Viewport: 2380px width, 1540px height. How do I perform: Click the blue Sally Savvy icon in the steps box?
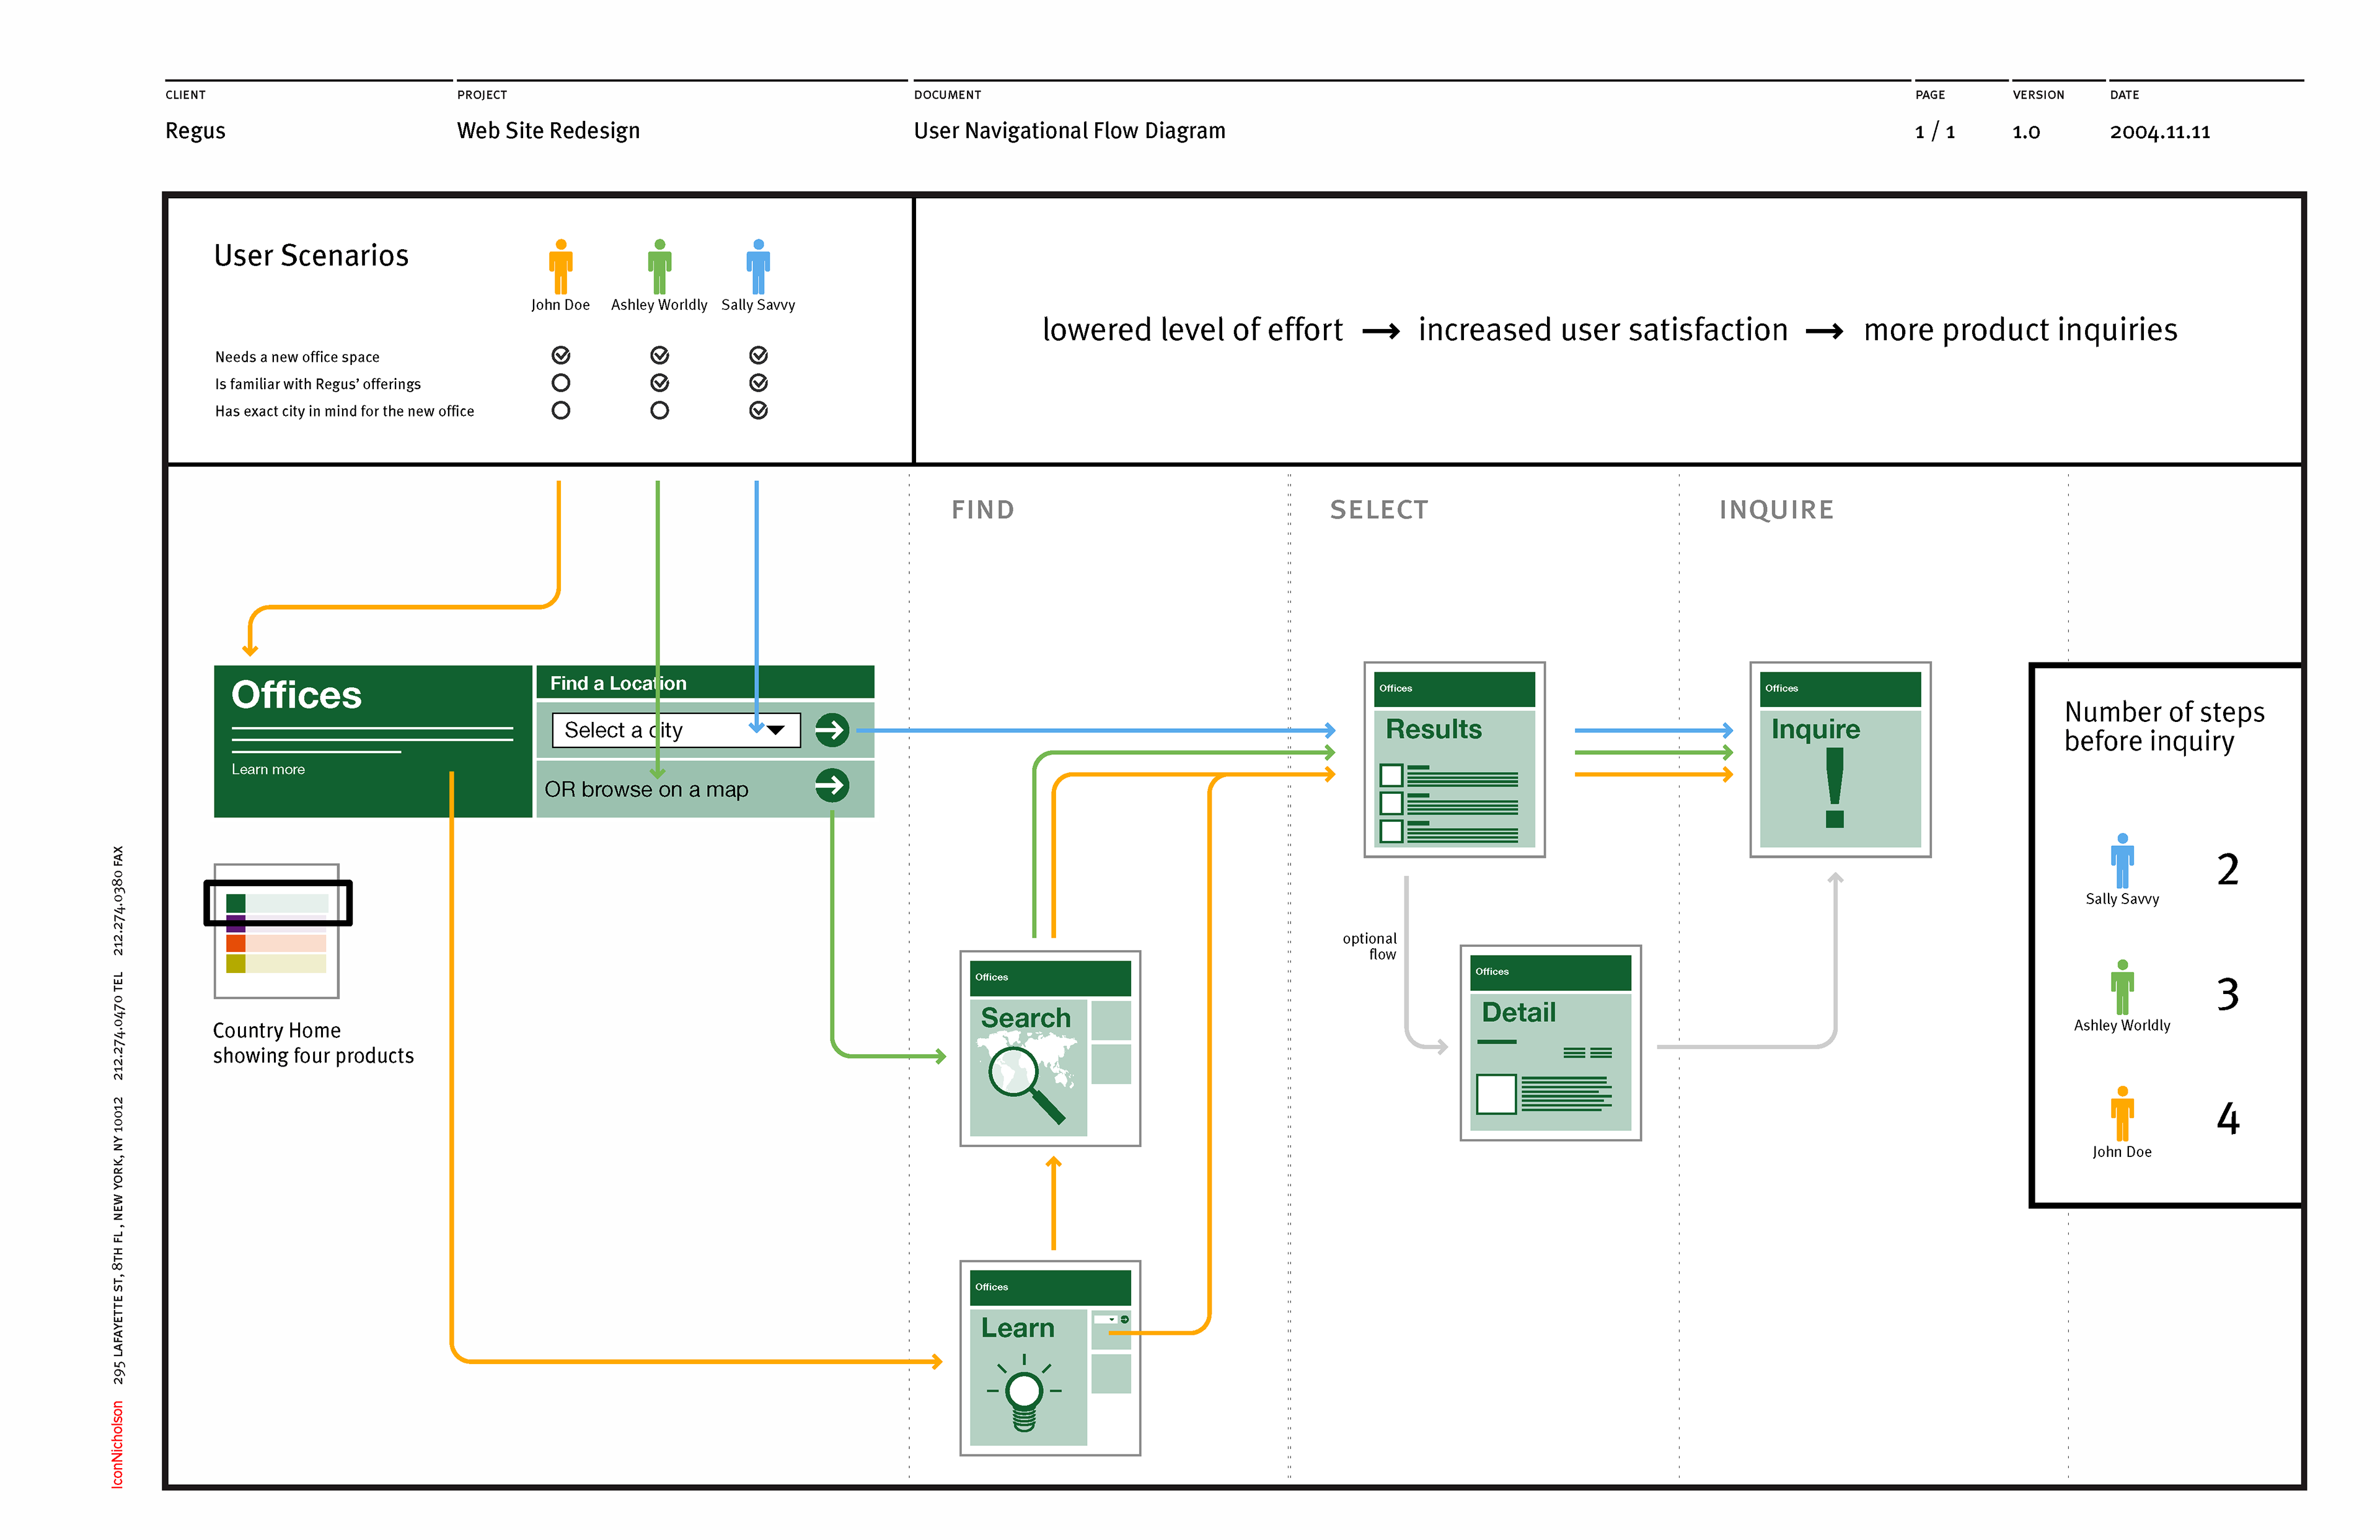(2122, 861)
